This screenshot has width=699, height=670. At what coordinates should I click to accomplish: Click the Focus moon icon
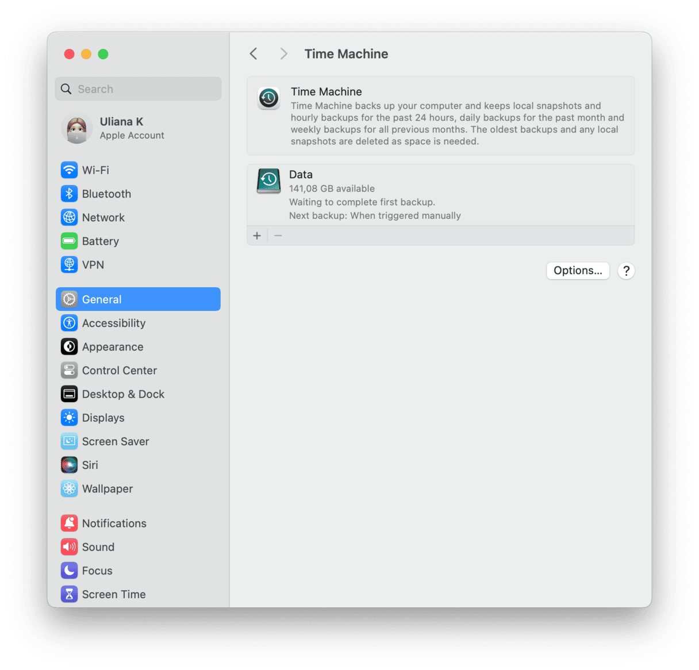(69, 571)
